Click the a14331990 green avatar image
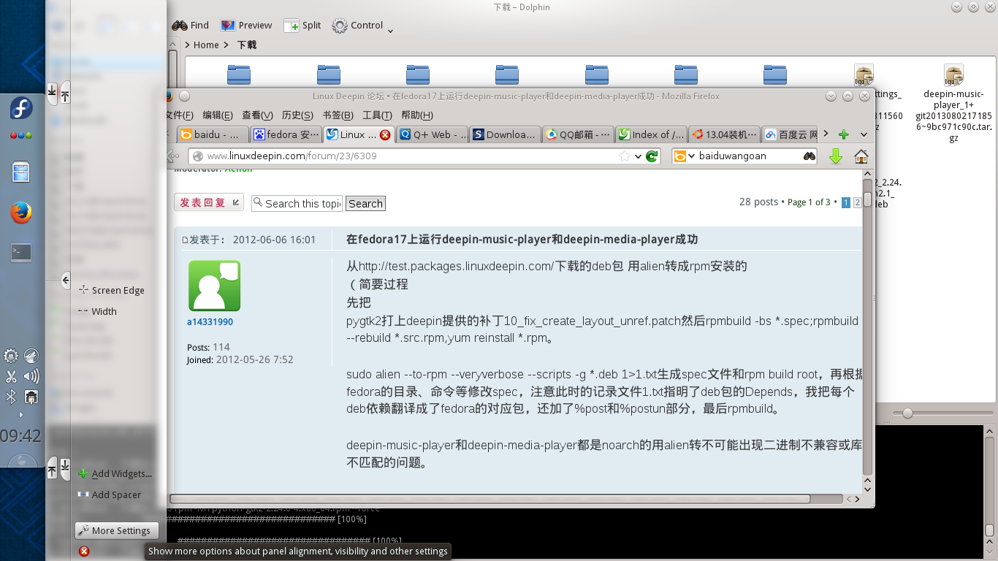The height and width of the screenshot is (561, 998). pyautogui.click(x=214, y=286)
